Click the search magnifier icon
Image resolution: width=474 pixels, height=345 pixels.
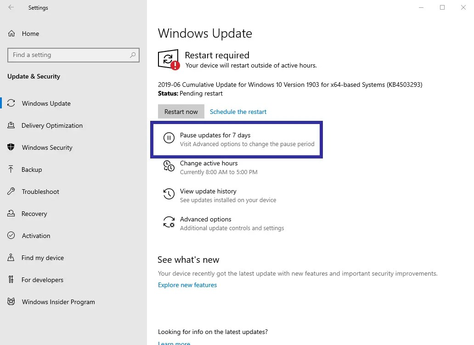pyautogui.click(x=132, y=55)
